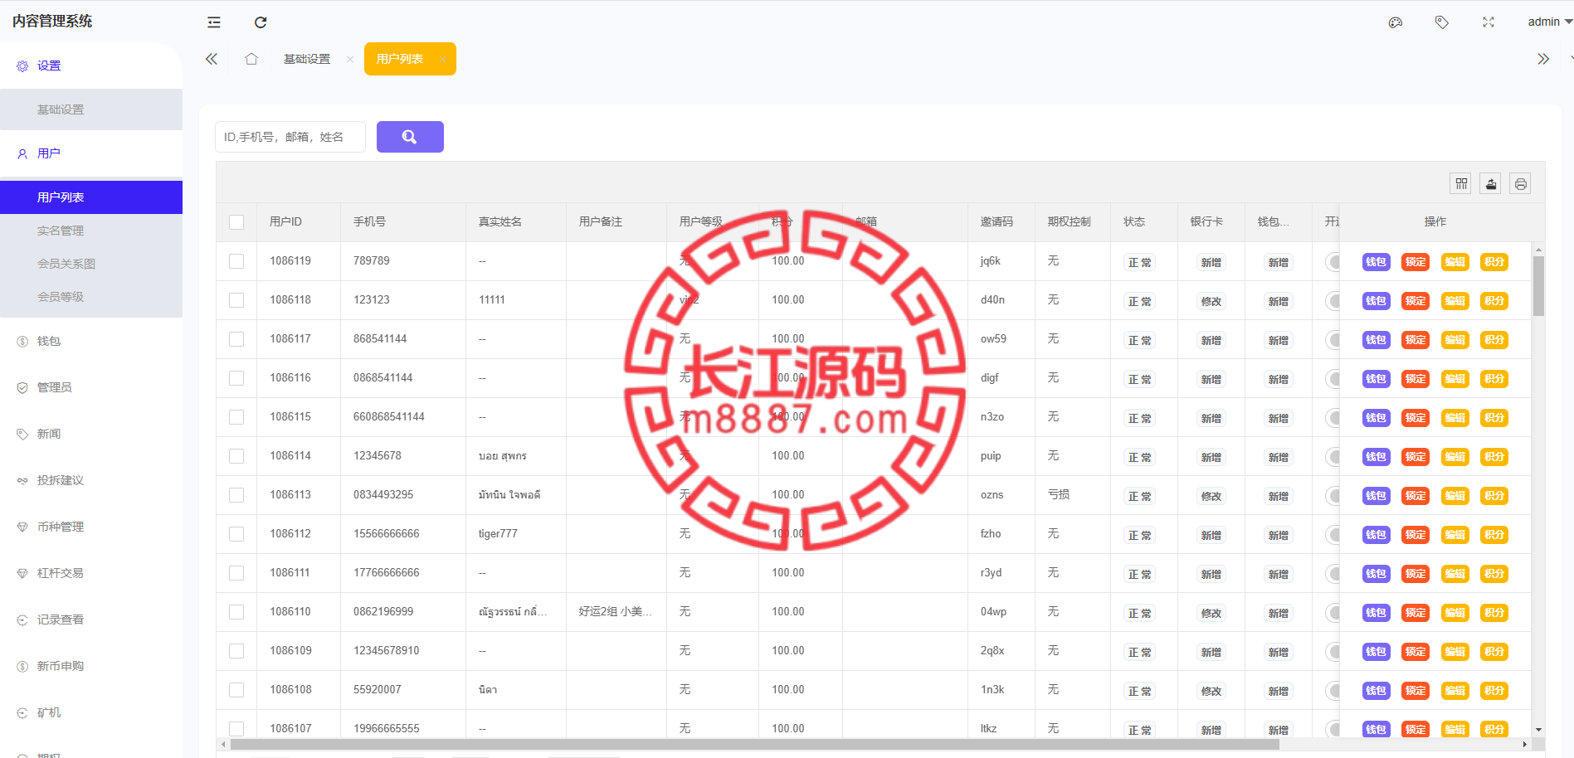Viewport: 1574px width, 758px height.
Task: Open the admin user dropdown
Action: tap(1549, 22)
